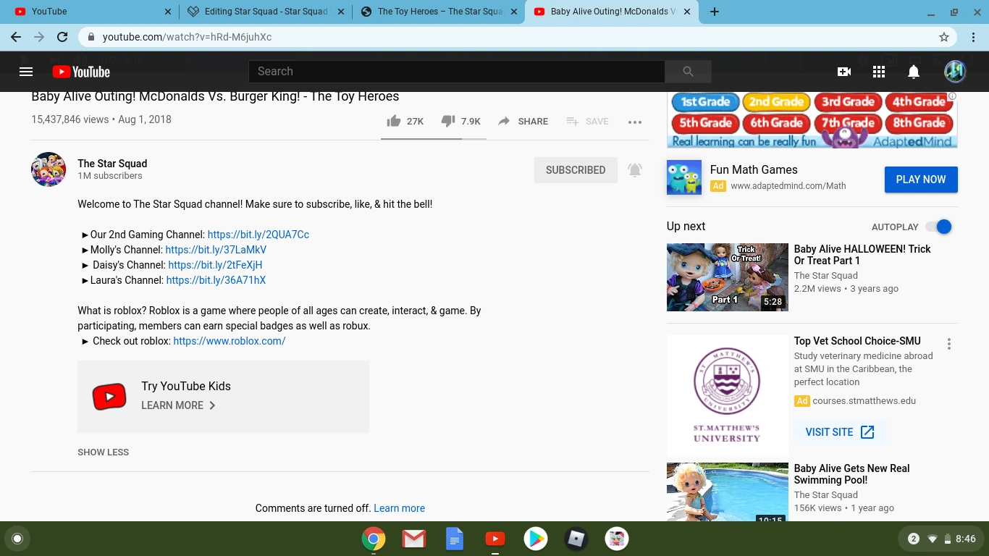989x556 pixels.
Task: Open the YouTube apps grid
Action: click(879, 72)
